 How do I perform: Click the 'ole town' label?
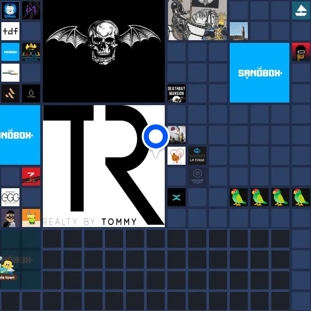click(8, 277)
